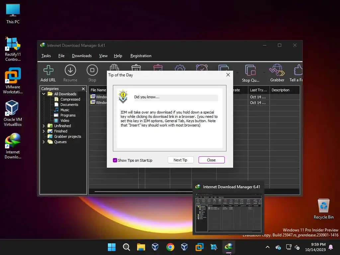Show hidden system tray icons

(x=268, y=247)
